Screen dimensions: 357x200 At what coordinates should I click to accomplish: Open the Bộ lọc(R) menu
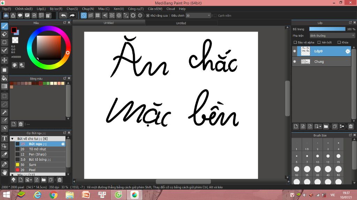(56, 9)
